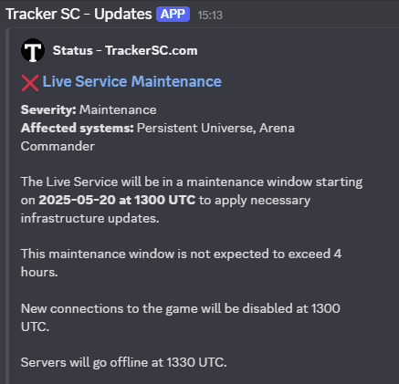The height and width of the screenshot is (384, 399).
Task: Click the red X emoji
Action: pyautogui.click(x=30, y=83)
